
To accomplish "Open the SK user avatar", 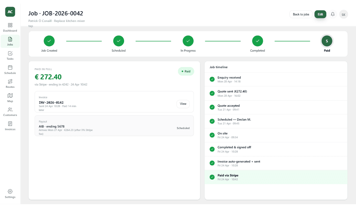I will pyautogui.click(x=344, y=15).
